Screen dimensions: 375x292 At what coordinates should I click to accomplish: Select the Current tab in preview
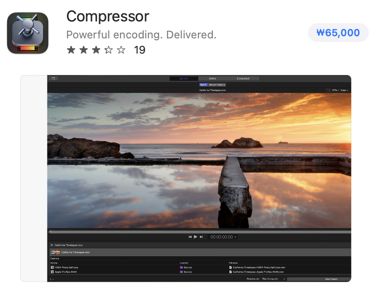tap(183, 79)
